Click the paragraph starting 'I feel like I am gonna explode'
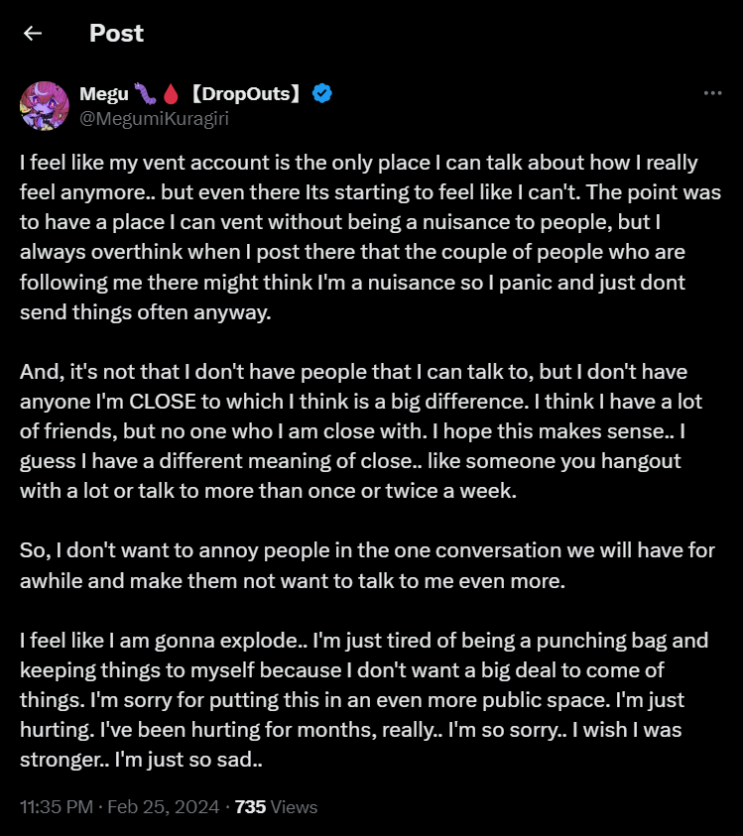743x836 pixels. pos(364,699)
